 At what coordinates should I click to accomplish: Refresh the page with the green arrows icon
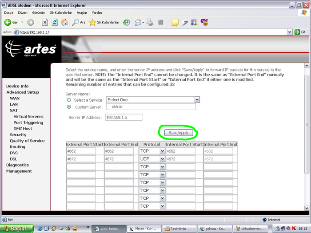[55, 22]
